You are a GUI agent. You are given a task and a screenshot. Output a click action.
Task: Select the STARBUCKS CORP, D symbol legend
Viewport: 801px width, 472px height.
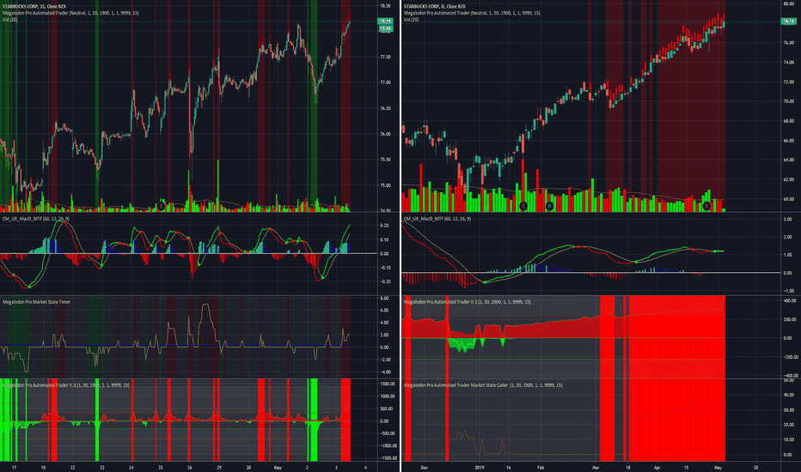click(x=435, y=7)
